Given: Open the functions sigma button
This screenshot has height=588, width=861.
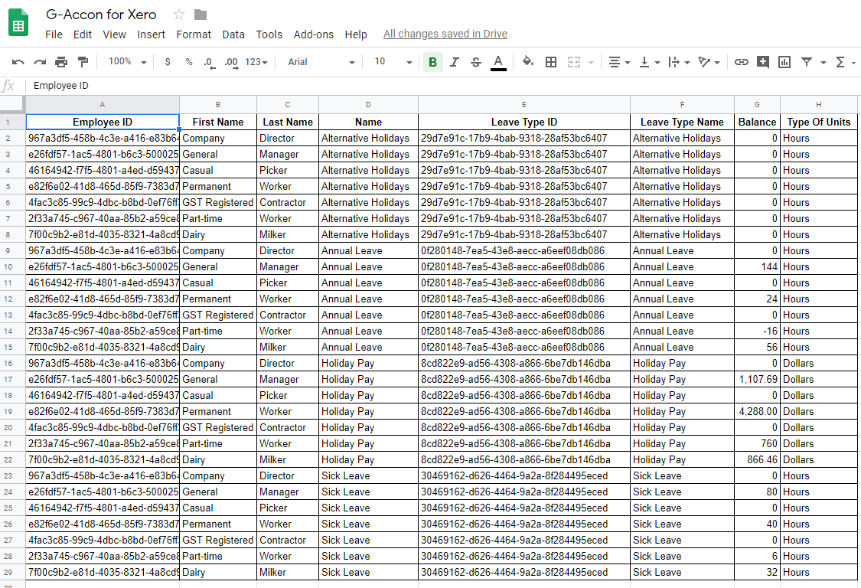Looking at the screenshot, I should [x=840, y=62].
